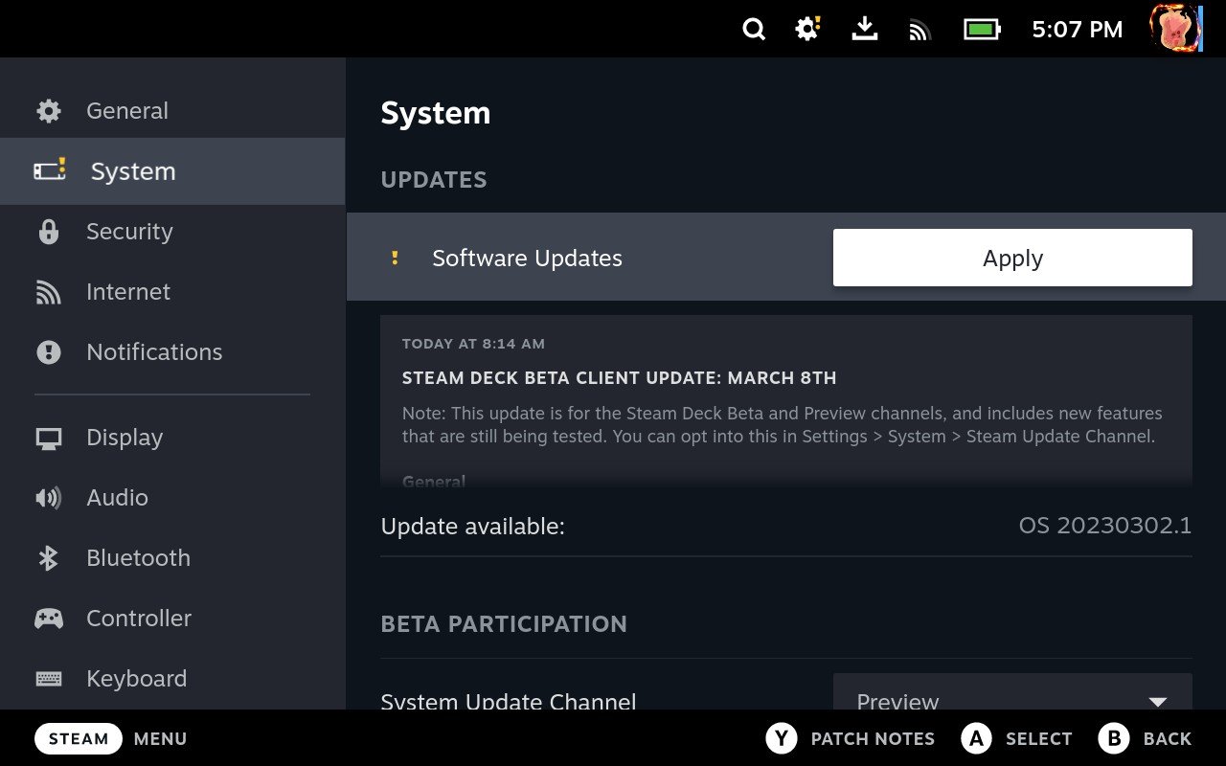Go to Notifications settings
1226x766 pixels.
pos(153,352)
